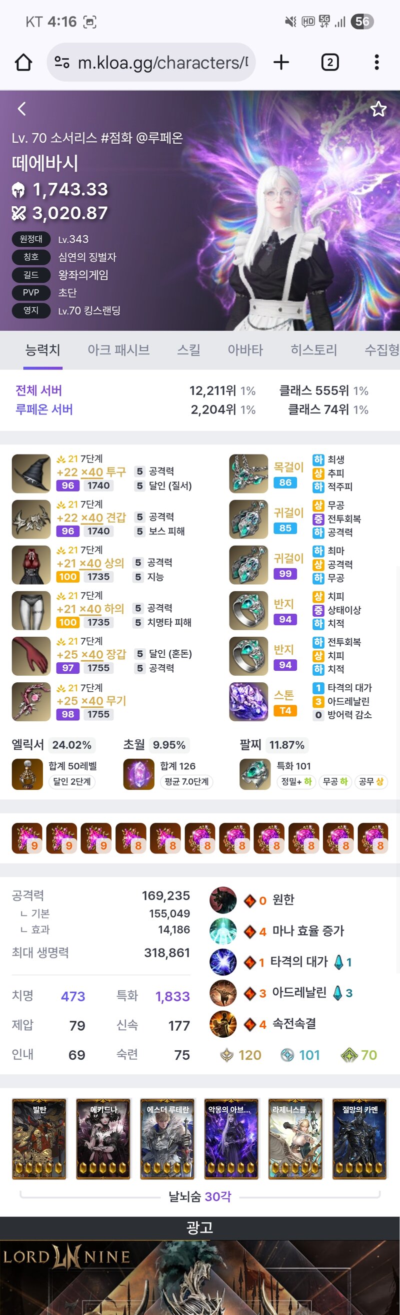This screenshot has width=400, height=1315.
Task: Tap the 엘릭서 elixir potion icon
Action: pos(27,774)
